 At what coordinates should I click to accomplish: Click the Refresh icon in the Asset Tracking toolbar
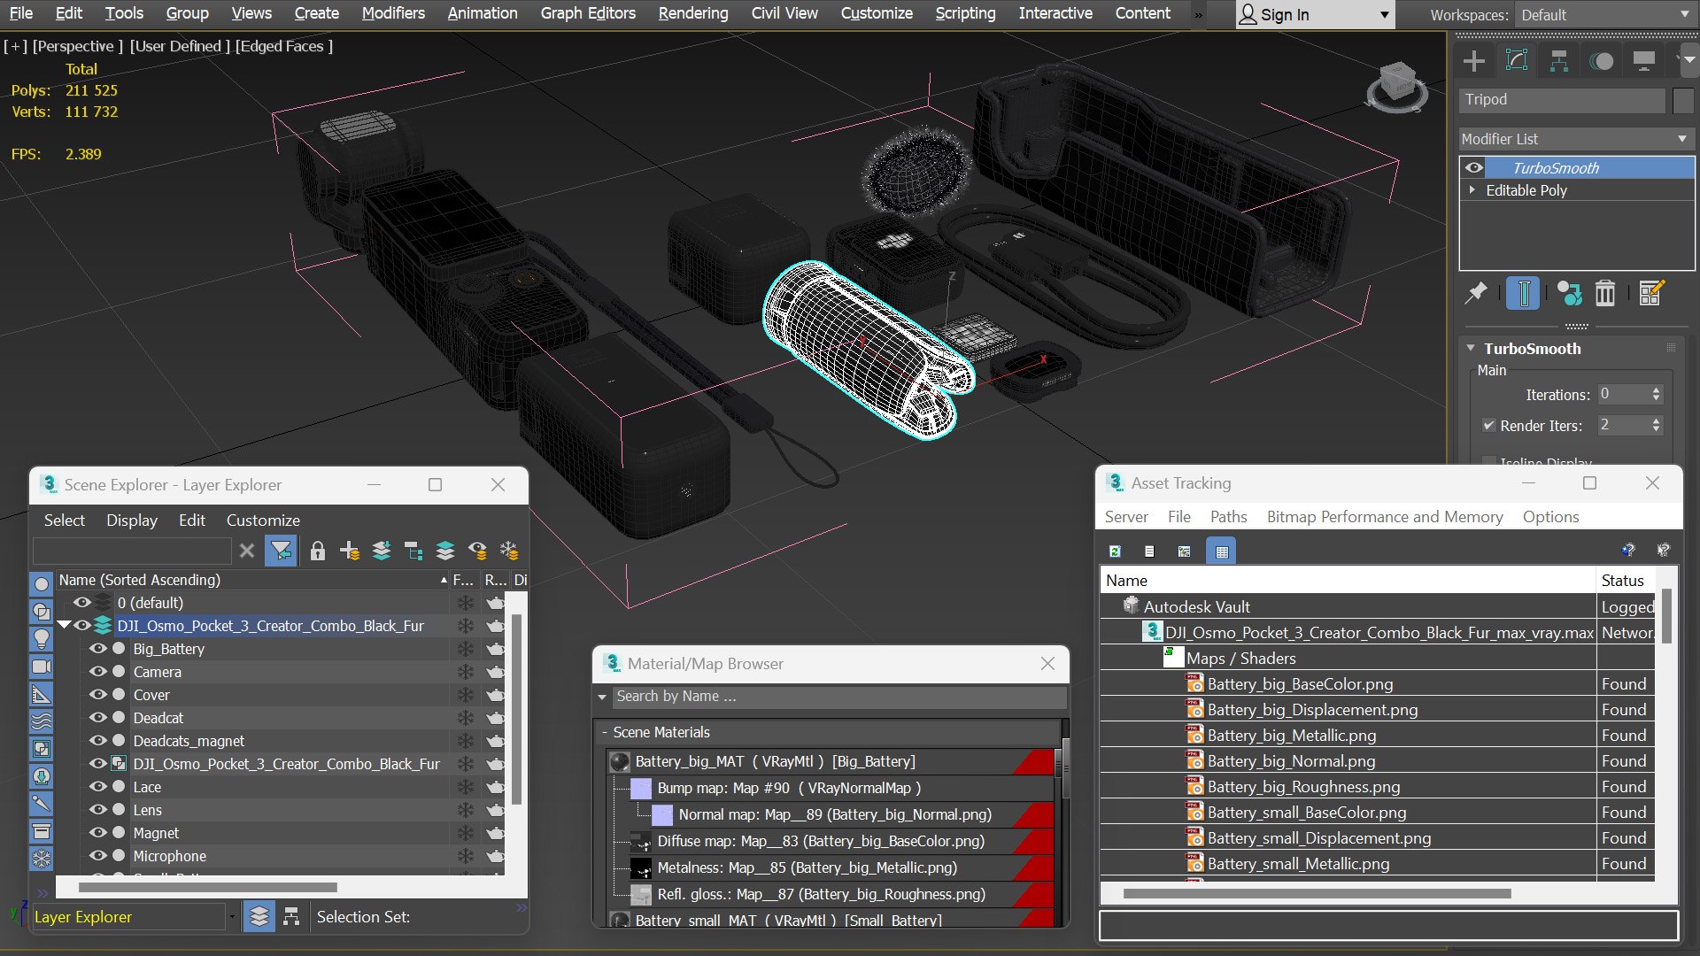[1116, 551]
